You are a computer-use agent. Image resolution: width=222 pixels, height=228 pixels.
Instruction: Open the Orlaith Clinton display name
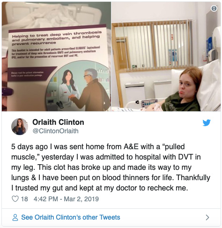click(58, 122)
